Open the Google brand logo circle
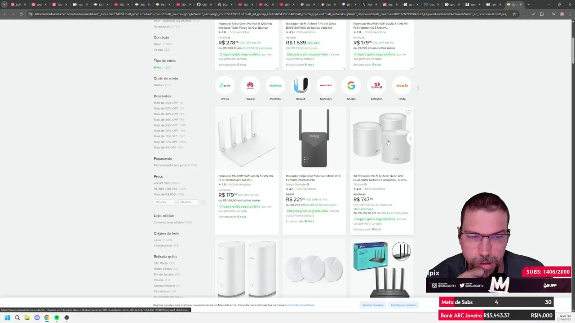575x323 pixels. (351, 85)
